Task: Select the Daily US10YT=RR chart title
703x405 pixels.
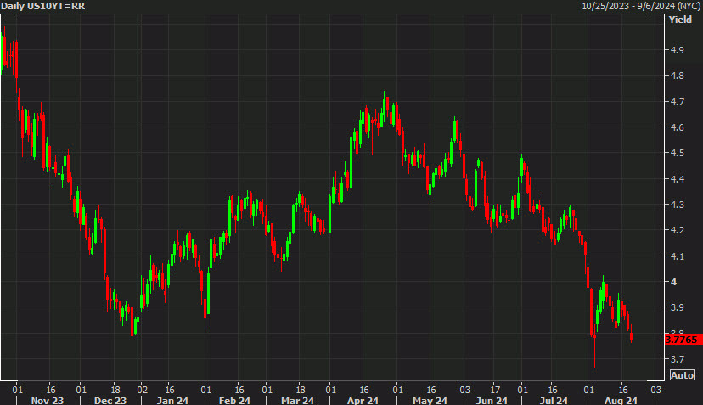Action: 43,6
